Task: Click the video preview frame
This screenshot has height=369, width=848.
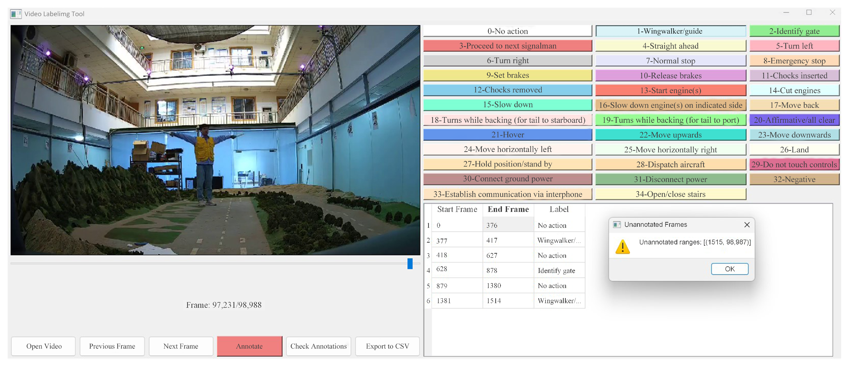Action: click(215, 140)
